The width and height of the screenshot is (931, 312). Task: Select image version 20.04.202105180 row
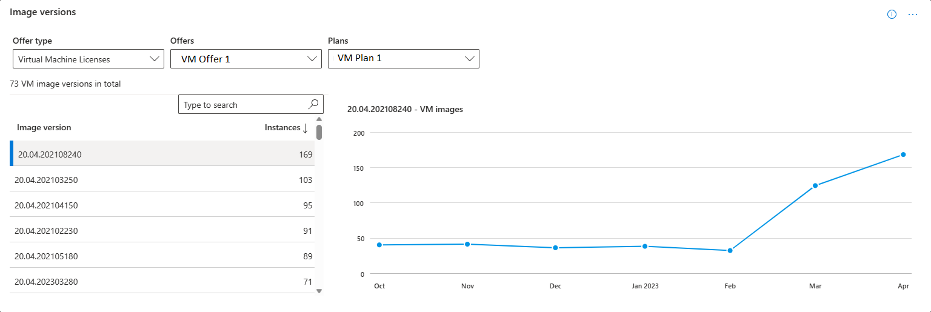tap(164, 256)
